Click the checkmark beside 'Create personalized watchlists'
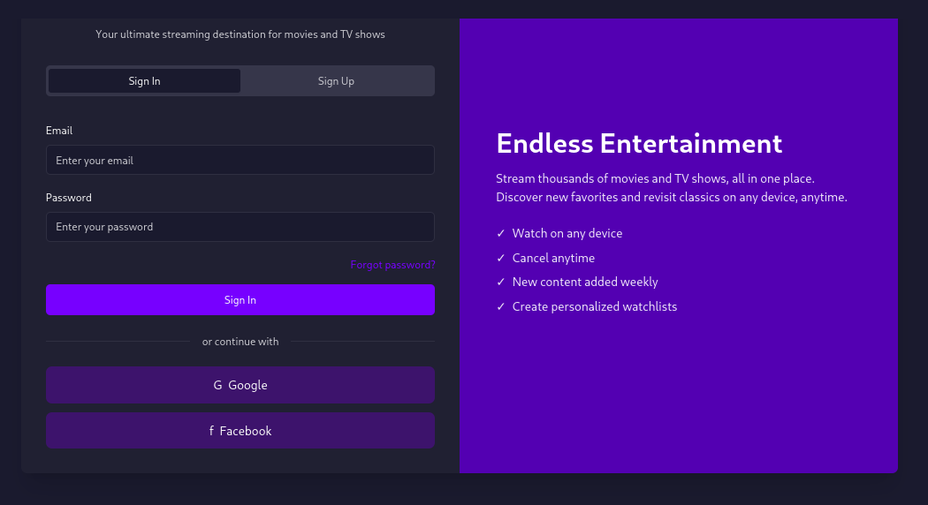928x505 pixels. coord(501,307)
